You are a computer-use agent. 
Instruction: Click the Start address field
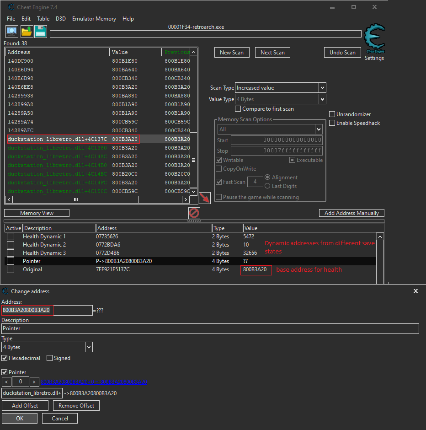pyautogui.click(x=277, y=140)
